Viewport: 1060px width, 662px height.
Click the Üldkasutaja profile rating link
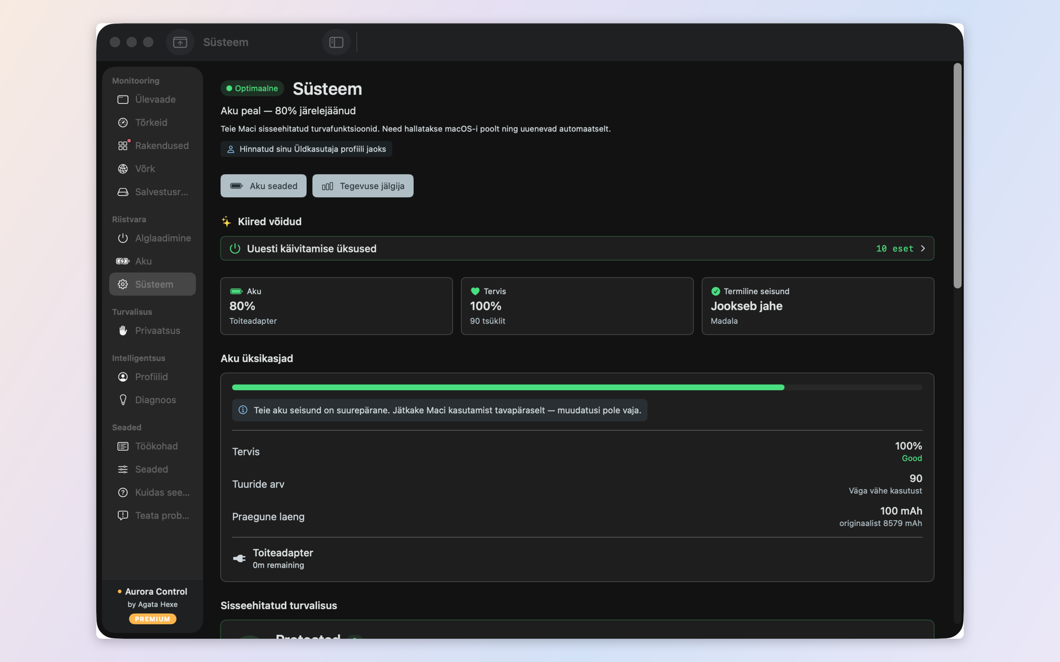pyautogui.click(x=306, y=149)
